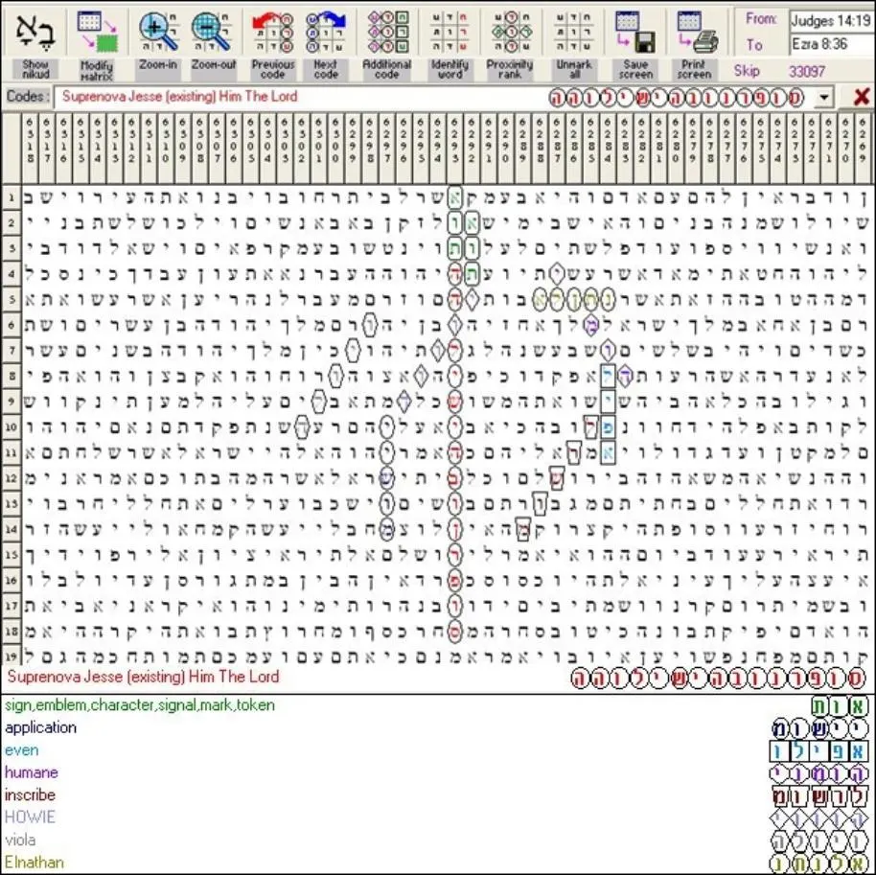
Task: Click the Unmark all icon
Action: [x=574, y=32]
